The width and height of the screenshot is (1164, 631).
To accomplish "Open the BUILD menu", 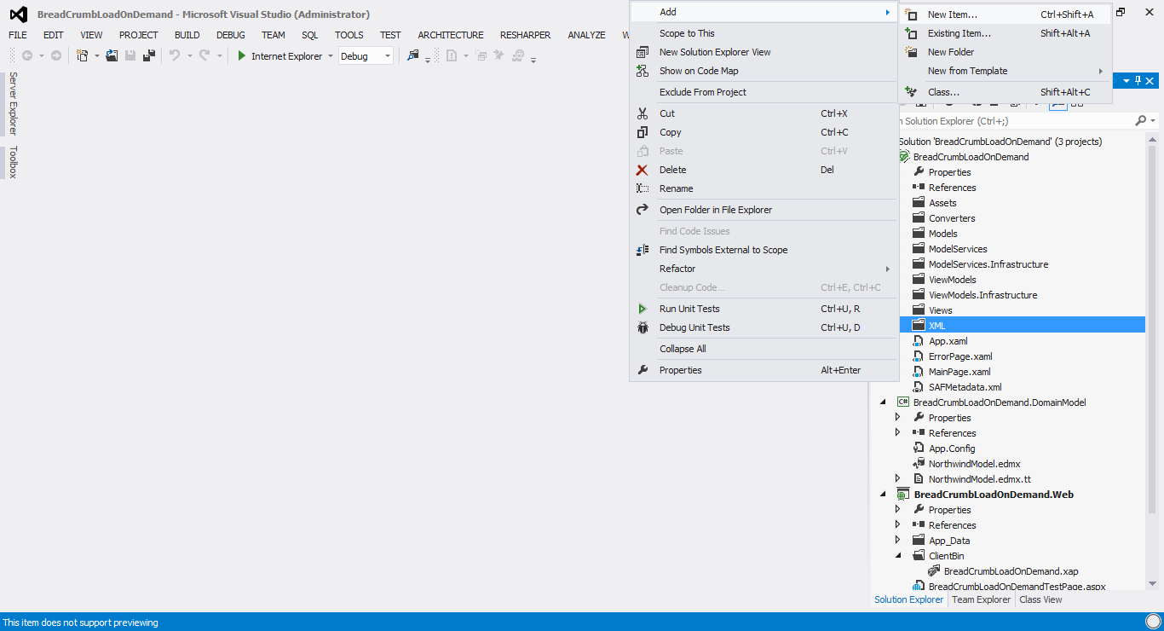I will pos(187,35).
